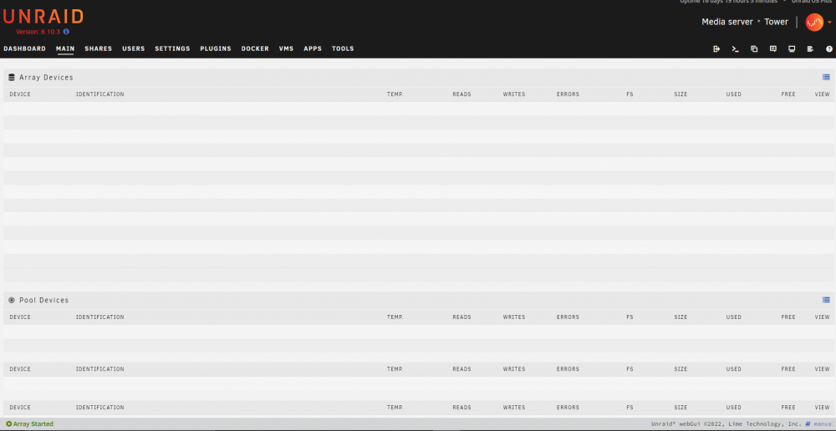Open the VMs tab
This screenshot has height=431, width=836.
pyautogui.click(x=286, y=48)
